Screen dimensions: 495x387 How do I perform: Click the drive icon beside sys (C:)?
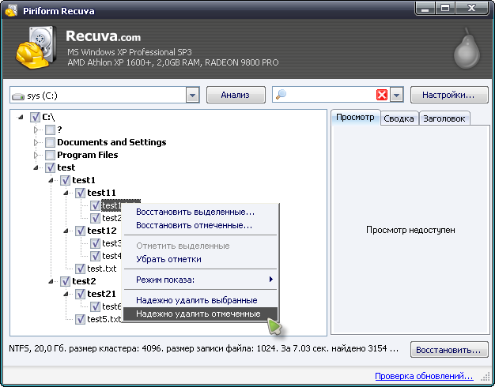pos(18,96)
